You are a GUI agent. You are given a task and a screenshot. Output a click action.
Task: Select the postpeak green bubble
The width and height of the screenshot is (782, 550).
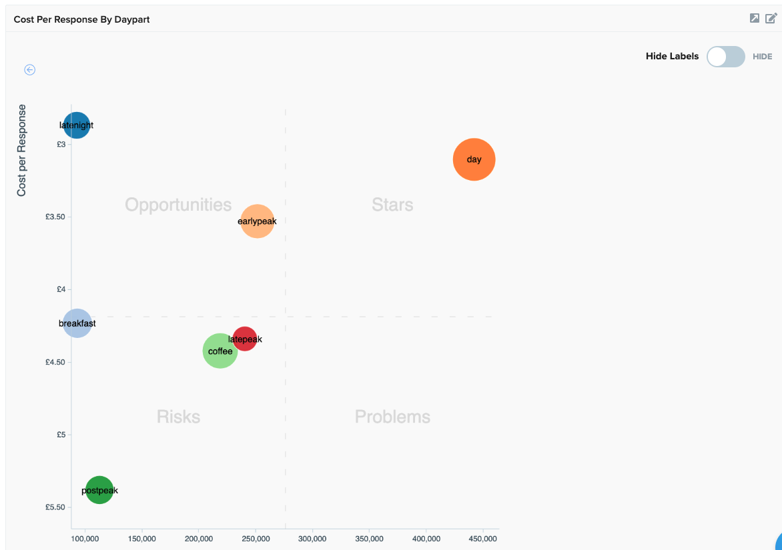99,490
